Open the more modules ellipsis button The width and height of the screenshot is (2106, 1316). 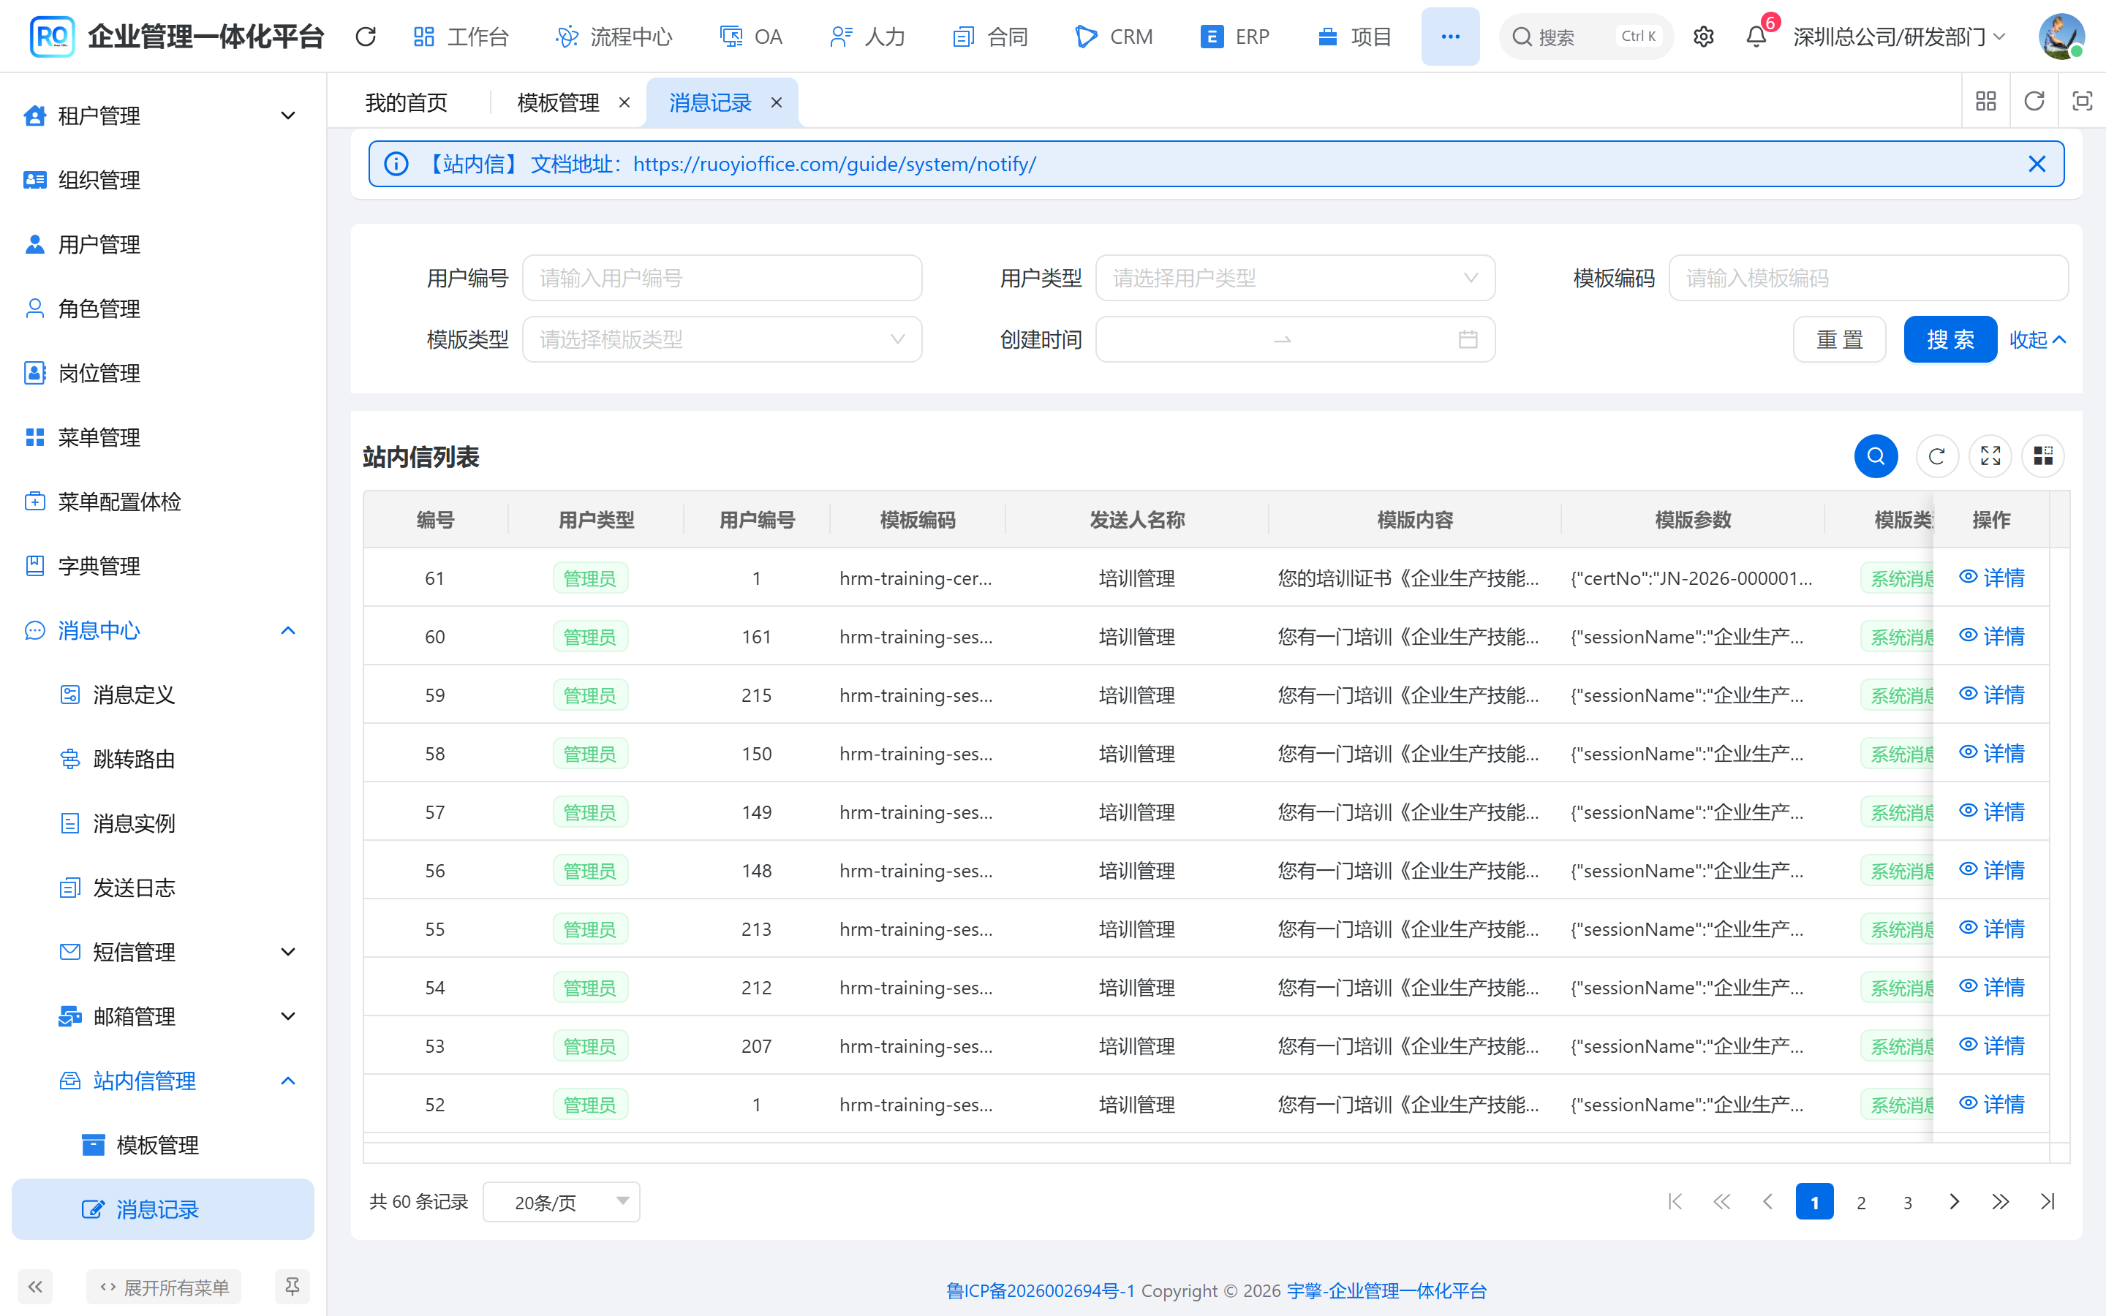[x=1450, y=37]
